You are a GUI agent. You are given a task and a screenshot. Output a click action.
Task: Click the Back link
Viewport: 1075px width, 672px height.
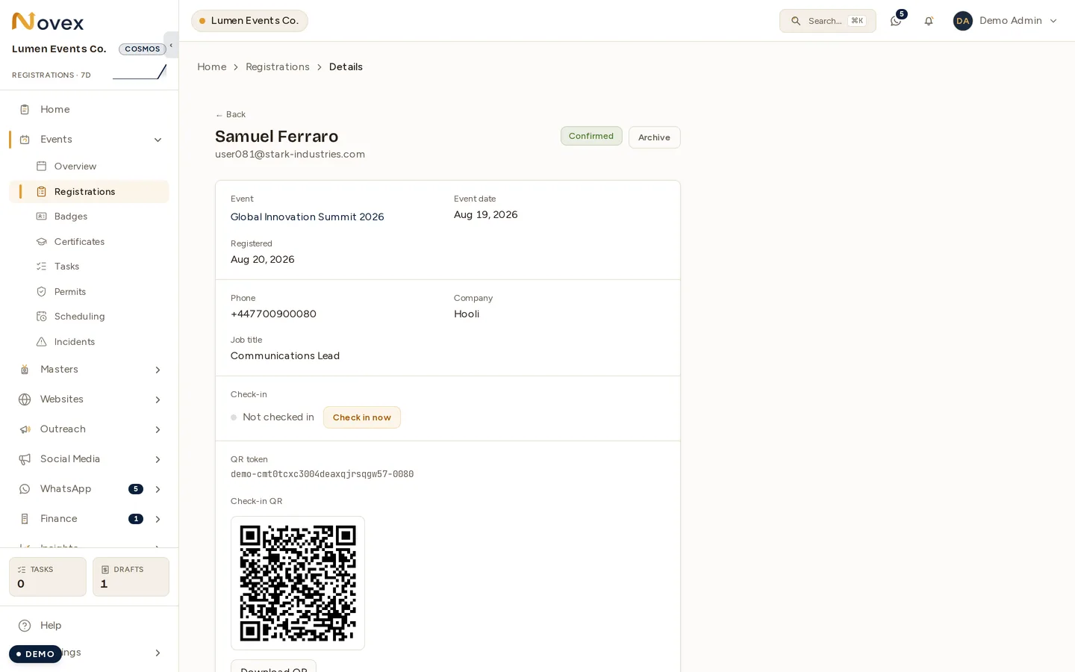point(231,115)
